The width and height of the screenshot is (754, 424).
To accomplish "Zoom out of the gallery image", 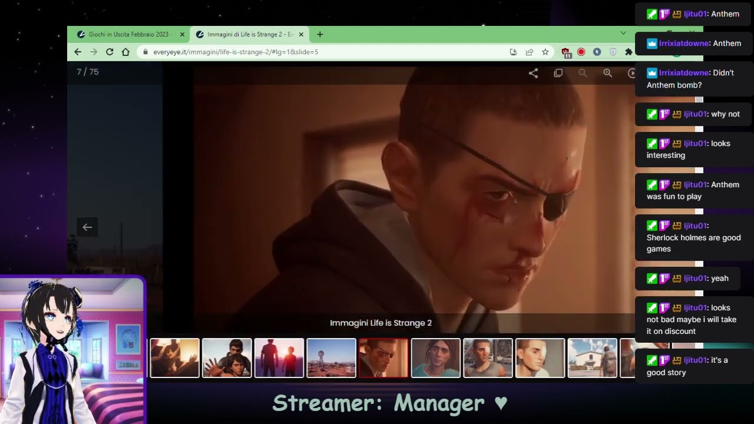I will pyautogui.click(x=583, y=73).
